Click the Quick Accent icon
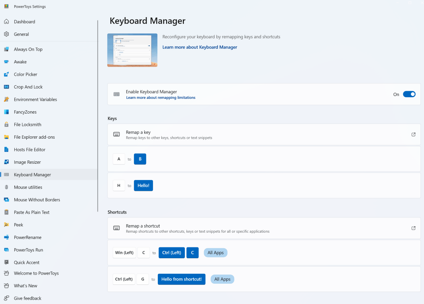This screenshot has height=304, width=424. coord(6,262)
